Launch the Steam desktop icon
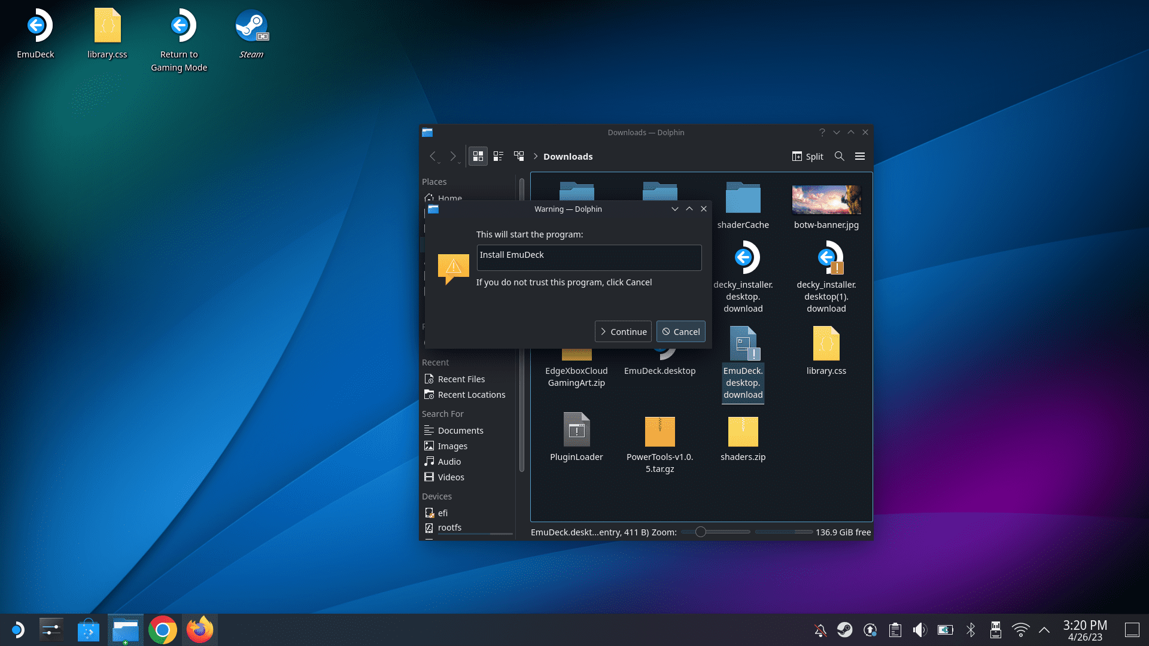 tap(251, 34)
